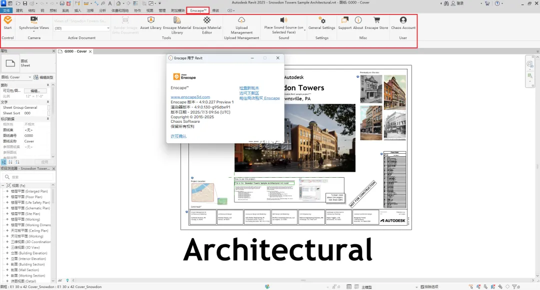Click the horizontal scrollbar below the drawing view
The width and height of the screenshot is (540, 290).
coord(303,281)
